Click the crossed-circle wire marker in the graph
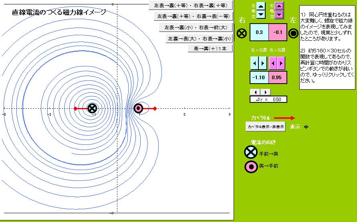This screenshot has height=222, width=357. (92, 108)
